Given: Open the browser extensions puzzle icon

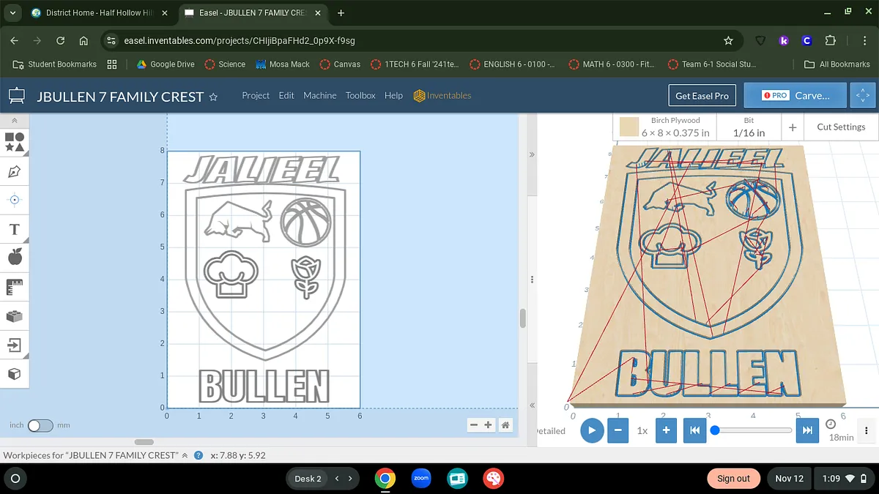Looking at the screenshot, I should (x=831, y=41).
